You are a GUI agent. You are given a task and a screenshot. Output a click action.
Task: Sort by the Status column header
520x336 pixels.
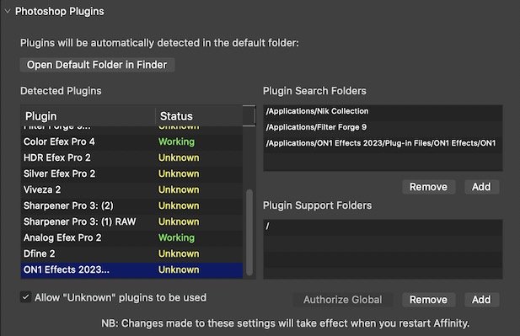click(x=199, y=116)
